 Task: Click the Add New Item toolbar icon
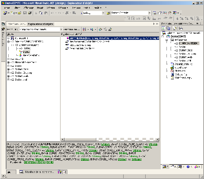pyautogui.click(x=13, y=13)
